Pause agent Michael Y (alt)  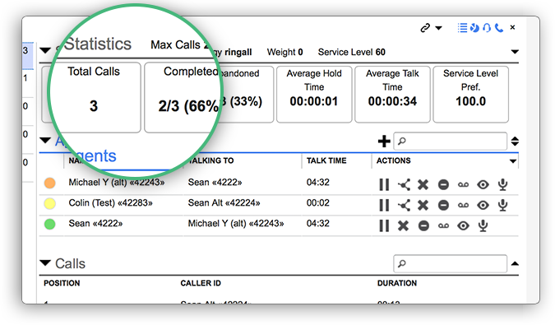(384, 184)
